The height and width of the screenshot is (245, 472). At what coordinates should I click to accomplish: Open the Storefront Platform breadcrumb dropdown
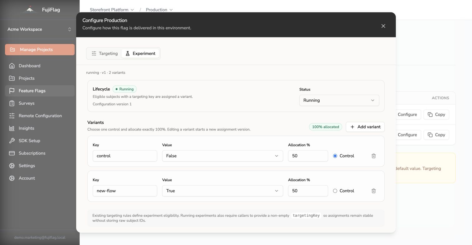pos(112,10)
